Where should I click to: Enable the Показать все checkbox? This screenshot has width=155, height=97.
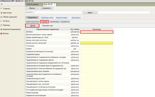click(41, 26)
